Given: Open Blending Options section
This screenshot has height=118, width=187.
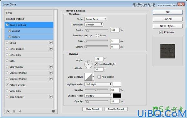Looking at the screenshot, I should click(29, 19).
